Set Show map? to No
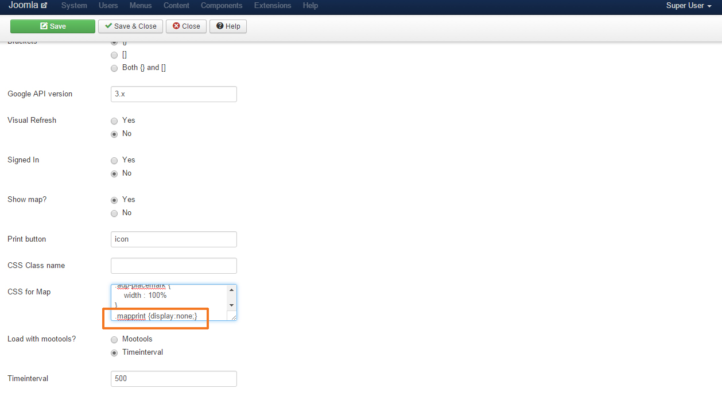The width and height of the screenshot is (722, 396). (x=114, y=213)
